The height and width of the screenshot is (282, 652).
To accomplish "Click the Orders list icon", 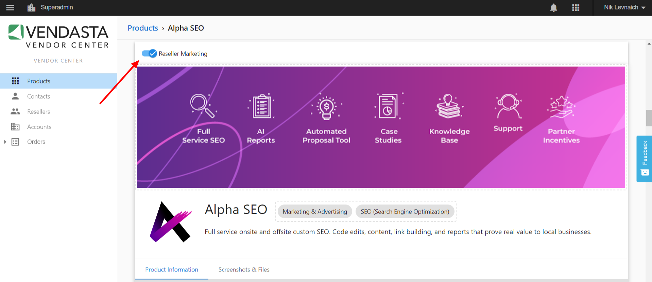I will pyautogui.click(x=15, y=142).
